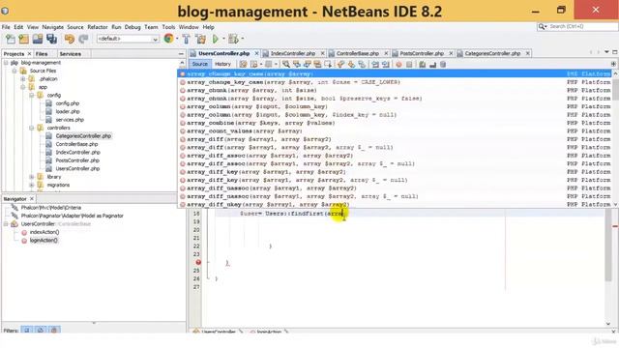The height and width of the screenshot is (348, 619).
Task: Click the red Start Macro Recording icon
Action: (x=398, y=64)
